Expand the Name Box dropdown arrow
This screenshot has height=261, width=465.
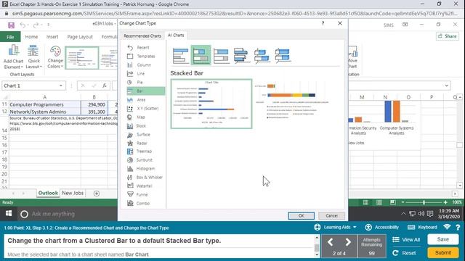[x=61, y=86]
